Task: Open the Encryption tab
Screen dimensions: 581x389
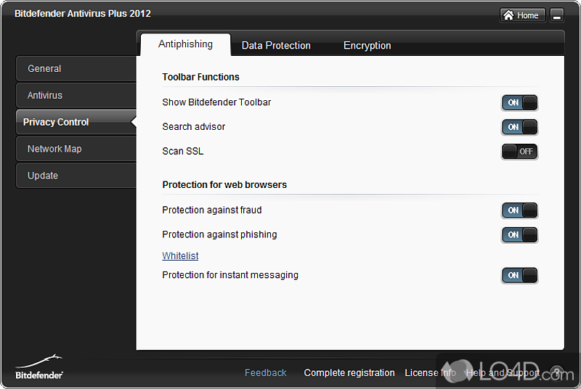Action: (367, 45)
